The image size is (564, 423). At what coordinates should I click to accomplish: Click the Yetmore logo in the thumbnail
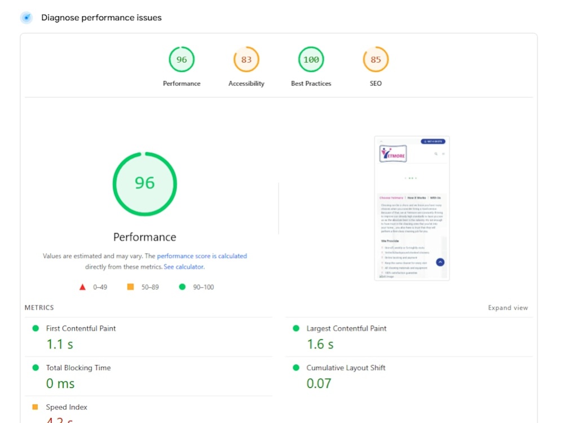(x=393, y=154)
